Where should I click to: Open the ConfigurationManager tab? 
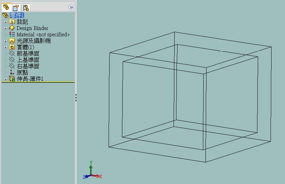26,8
